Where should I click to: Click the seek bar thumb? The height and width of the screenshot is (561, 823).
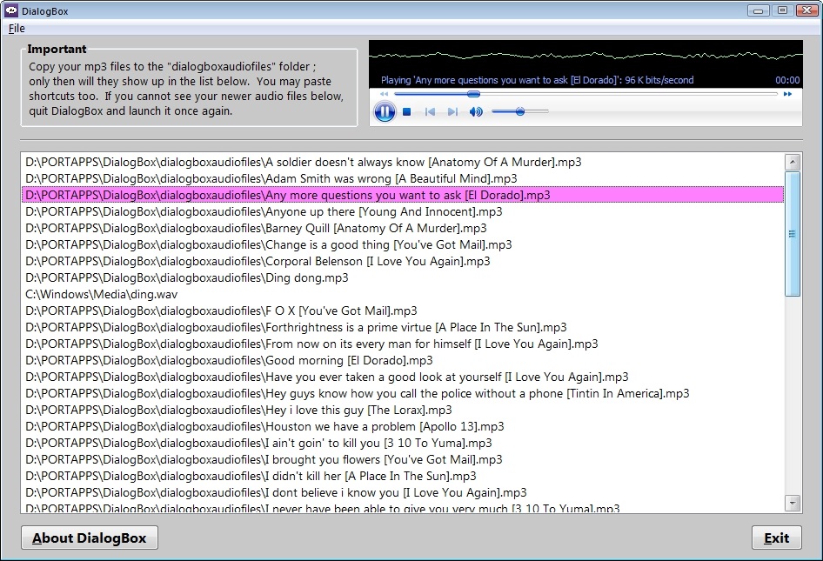tap(473, 94)
